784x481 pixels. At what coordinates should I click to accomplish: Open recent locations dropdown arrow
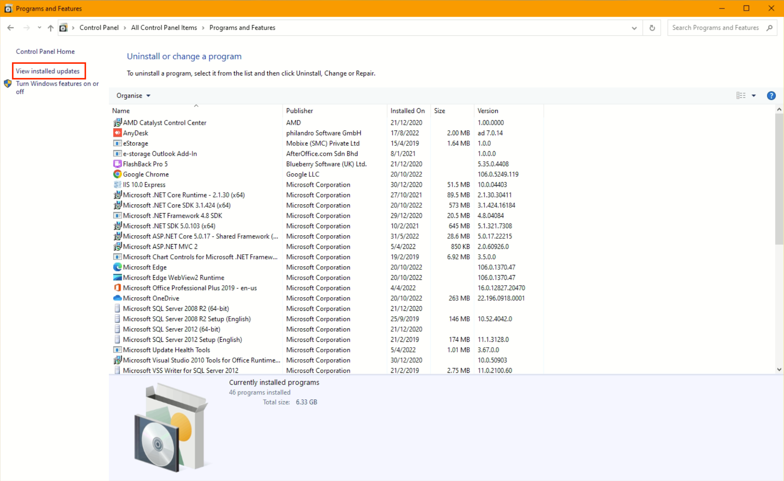point(39,28)
